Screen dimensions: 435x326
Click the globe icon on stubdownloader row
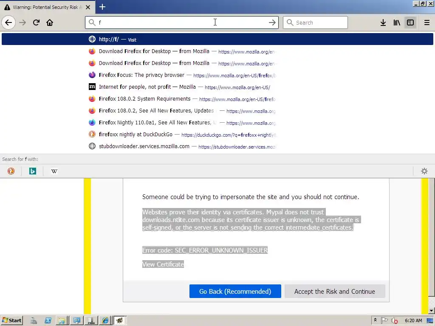click(x=92, y=146)
